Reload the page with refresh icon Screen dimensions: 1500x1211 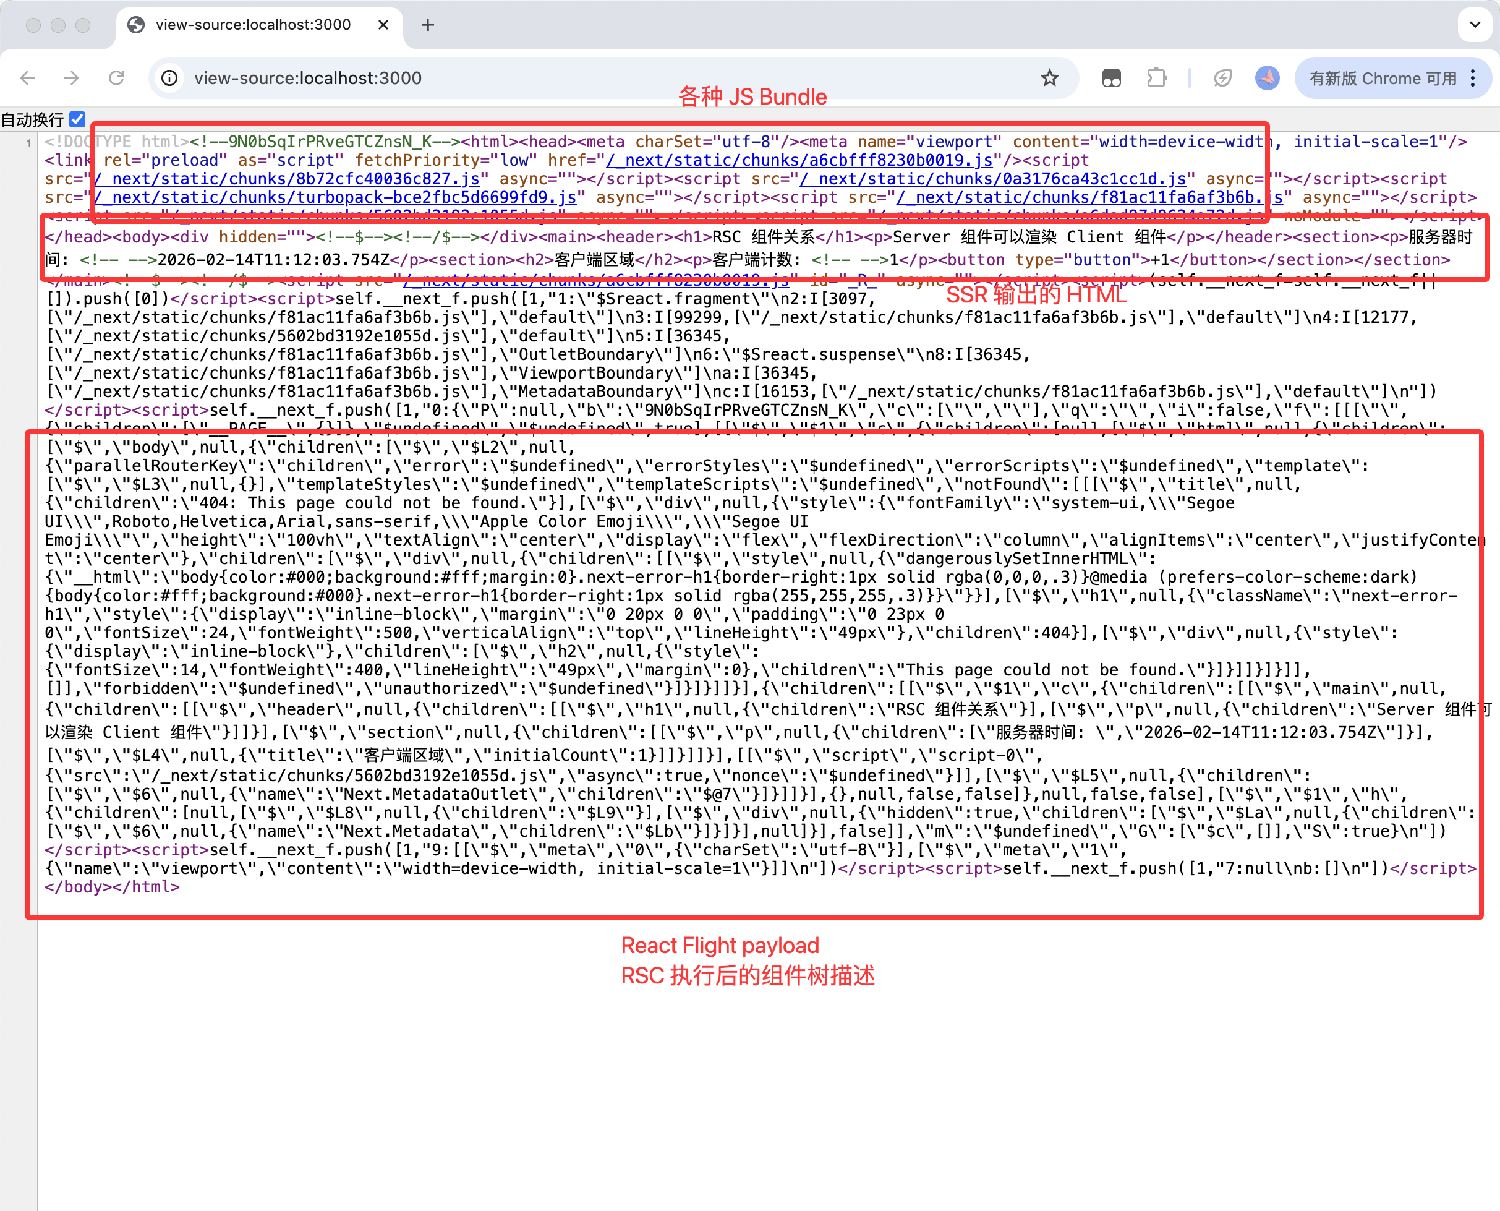pos(116,78)
